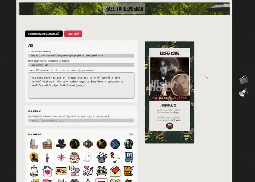Click the 'high' link in profile preview

coord(177,112)
